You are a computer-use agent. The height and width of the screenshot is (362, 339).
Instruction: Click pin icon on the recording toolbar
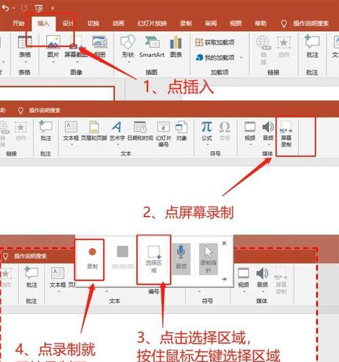[x=224, y=279]
